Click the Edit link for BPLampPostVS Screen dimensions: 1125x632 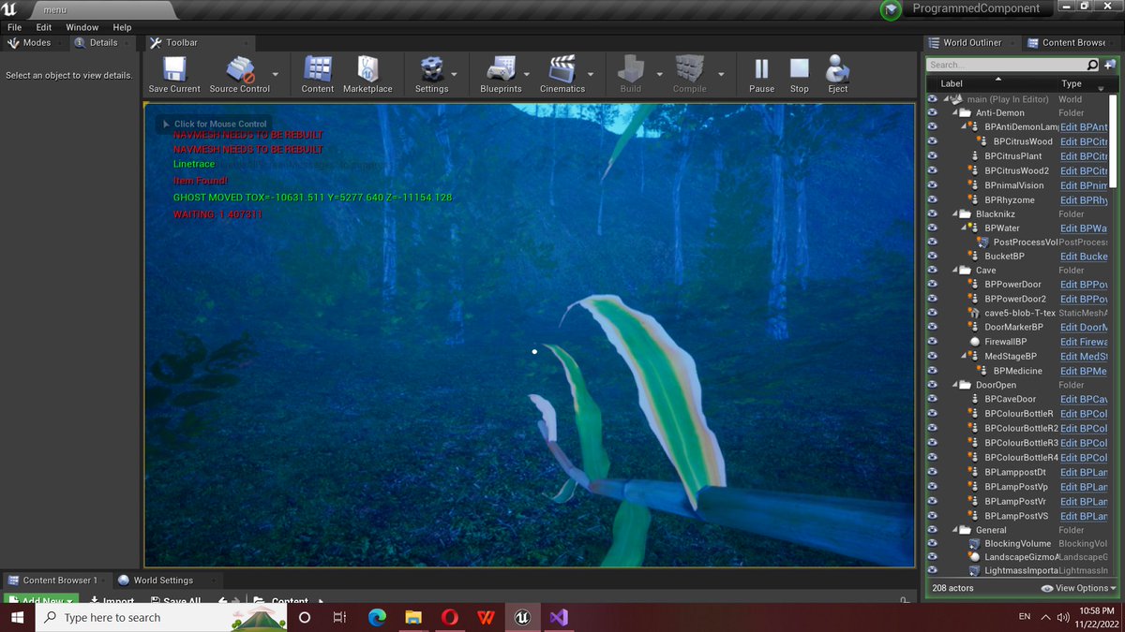1083,516
